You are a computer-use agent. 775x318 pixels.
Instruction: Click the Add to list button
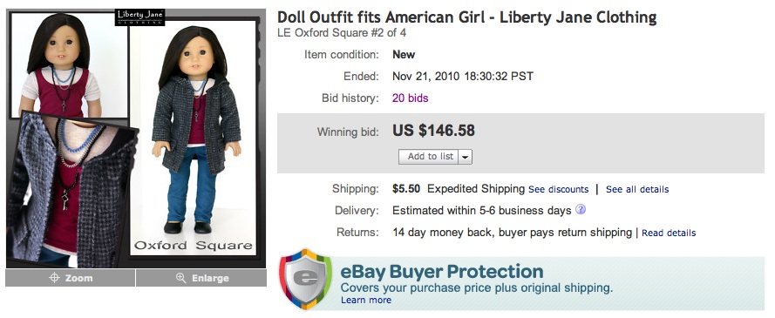429,157
